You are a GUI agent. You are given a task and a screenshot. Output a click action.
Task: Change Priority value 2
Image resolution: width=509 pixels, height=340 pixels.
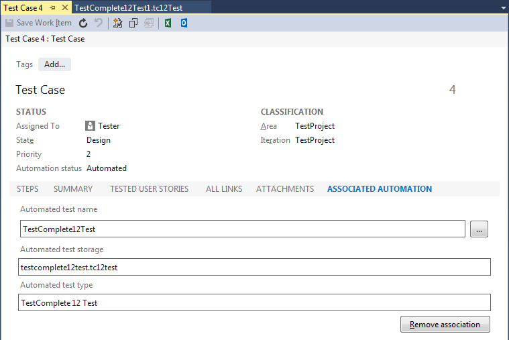[x=89, y=154]
